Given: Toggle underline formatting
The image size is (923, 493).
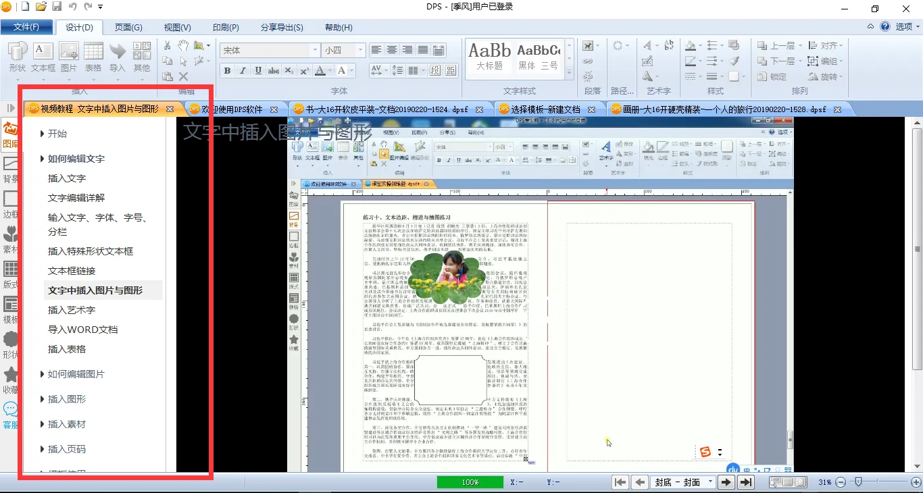Looking at the screenshot, I should pyautogui.click(x=258, y=71).
